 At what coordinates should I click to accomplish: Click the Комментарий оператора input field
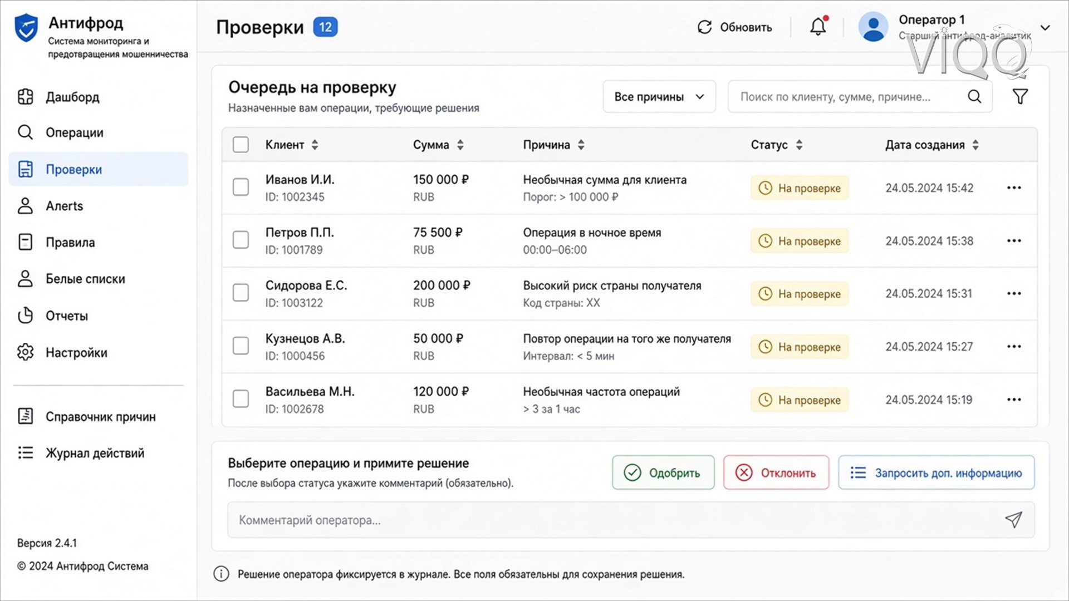point(631,520)
